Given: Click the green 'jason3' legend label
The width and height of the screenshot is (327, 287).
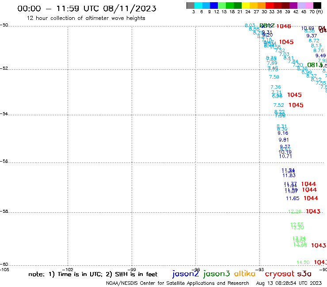Looking at the screenshot, I should (x=217, y=274).
